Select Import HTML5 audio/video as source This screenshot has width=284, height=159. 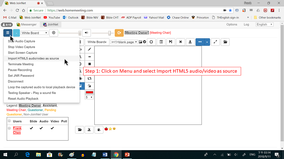coord(33,58)
